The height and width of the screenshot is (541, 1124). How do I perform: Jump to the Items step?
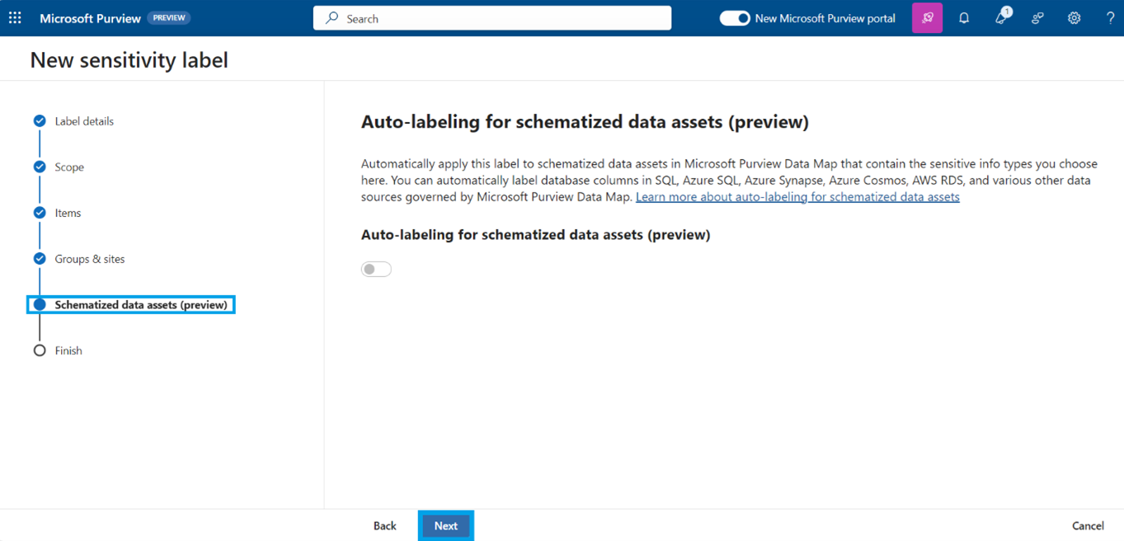68,213
